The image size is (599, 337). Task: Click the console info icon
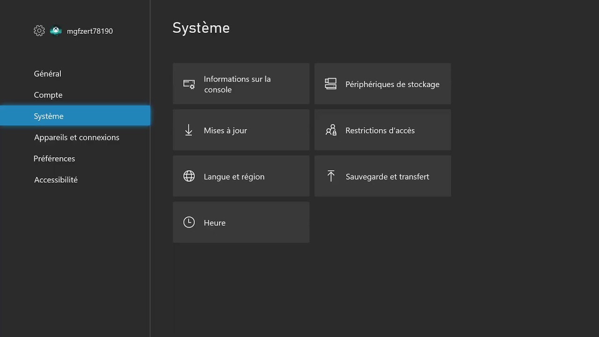[189, 84]
